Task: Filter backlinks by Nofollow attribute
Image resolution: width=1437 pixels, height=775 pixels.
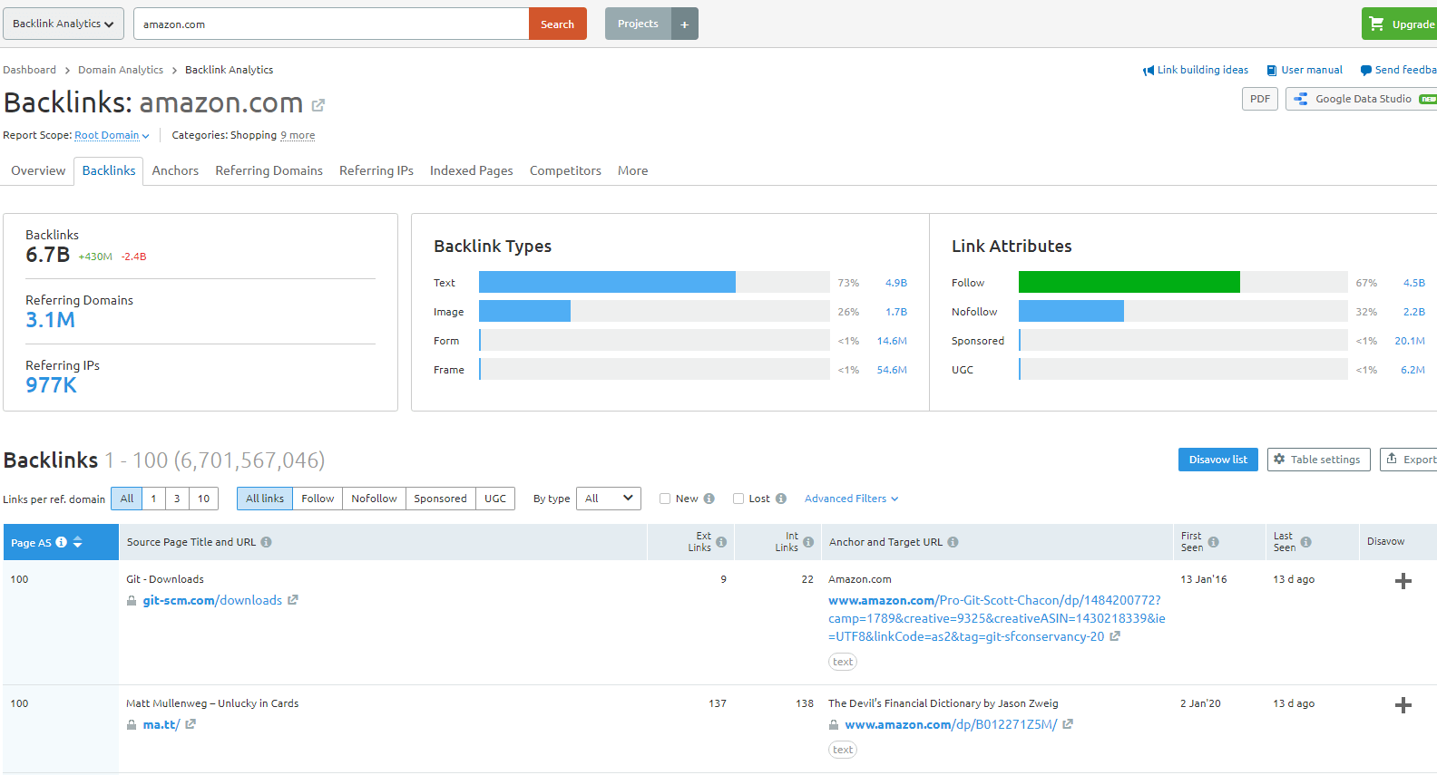Action: tap(374, 499)
